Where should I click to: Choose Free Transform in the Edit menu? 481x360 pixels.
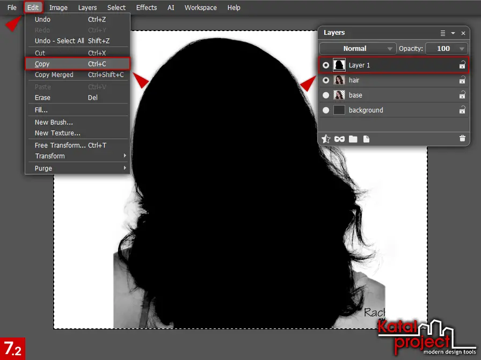point(62,145)
